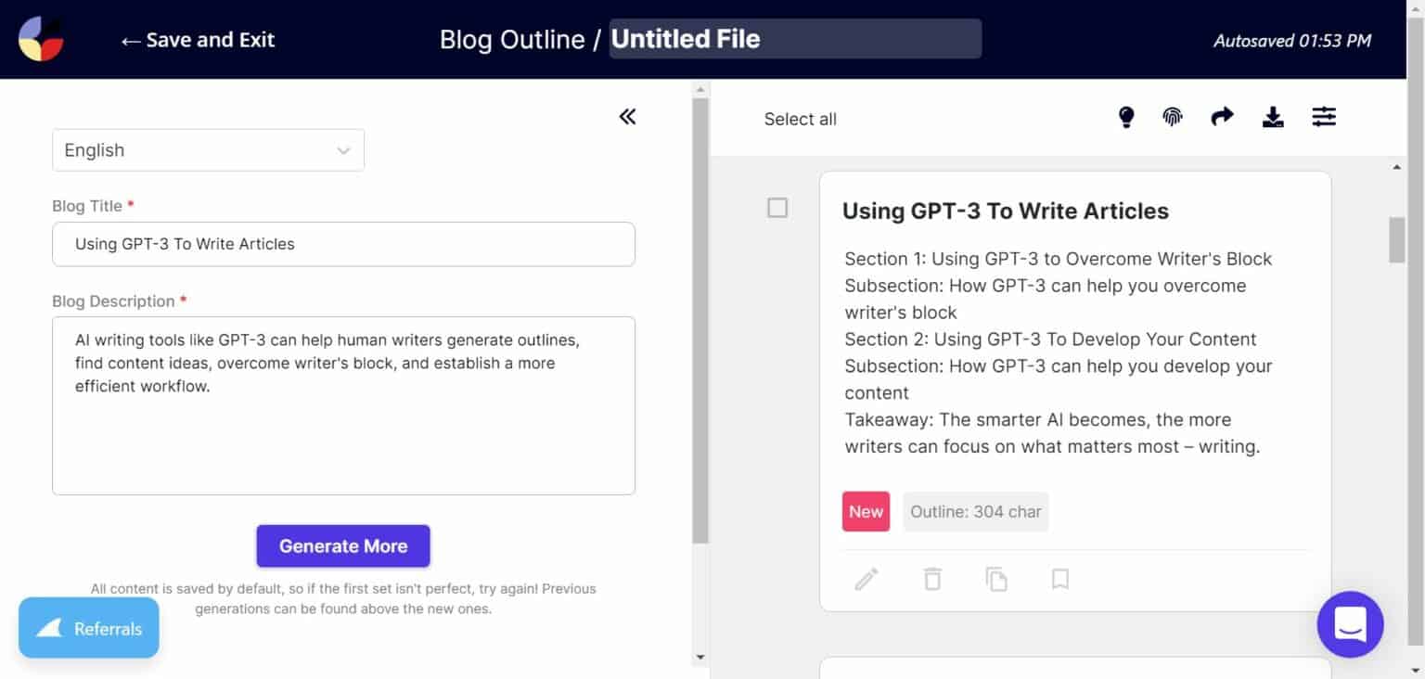The width and height of the screenshot is (1425, 679).
Task: Collapse the left input panel
Action: click(x=627, y=116)
